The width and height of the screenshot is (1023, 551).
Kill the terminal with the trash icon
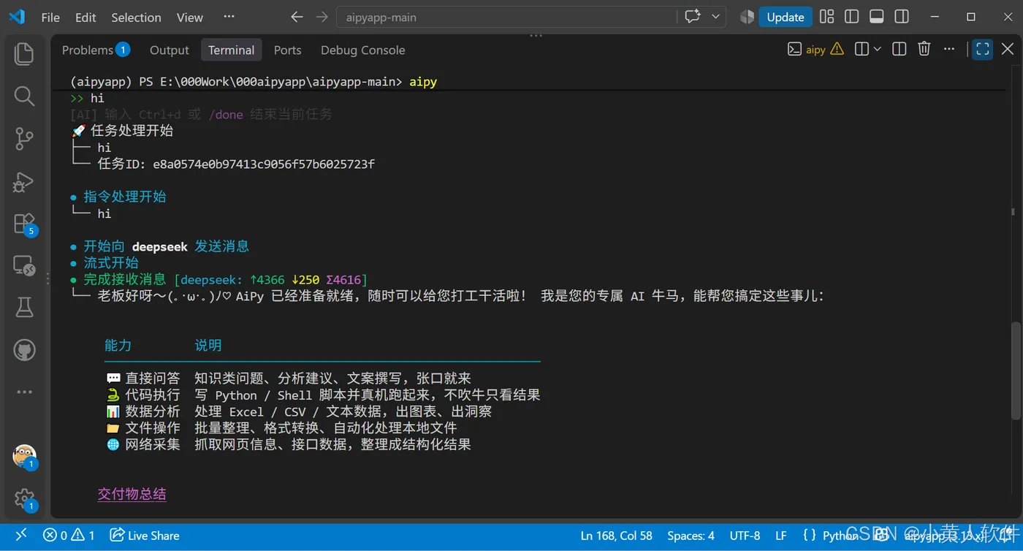click(x=924, y=49)
